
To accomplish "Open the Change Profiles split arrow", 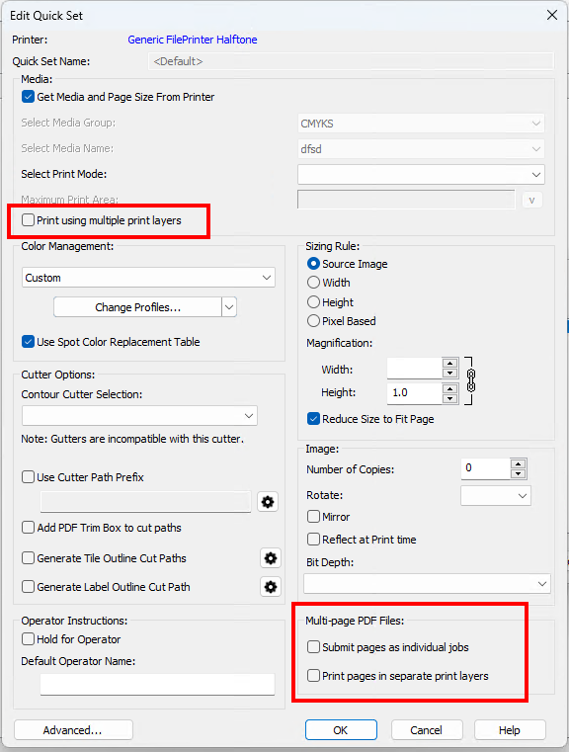I will [x=229, y=307].
